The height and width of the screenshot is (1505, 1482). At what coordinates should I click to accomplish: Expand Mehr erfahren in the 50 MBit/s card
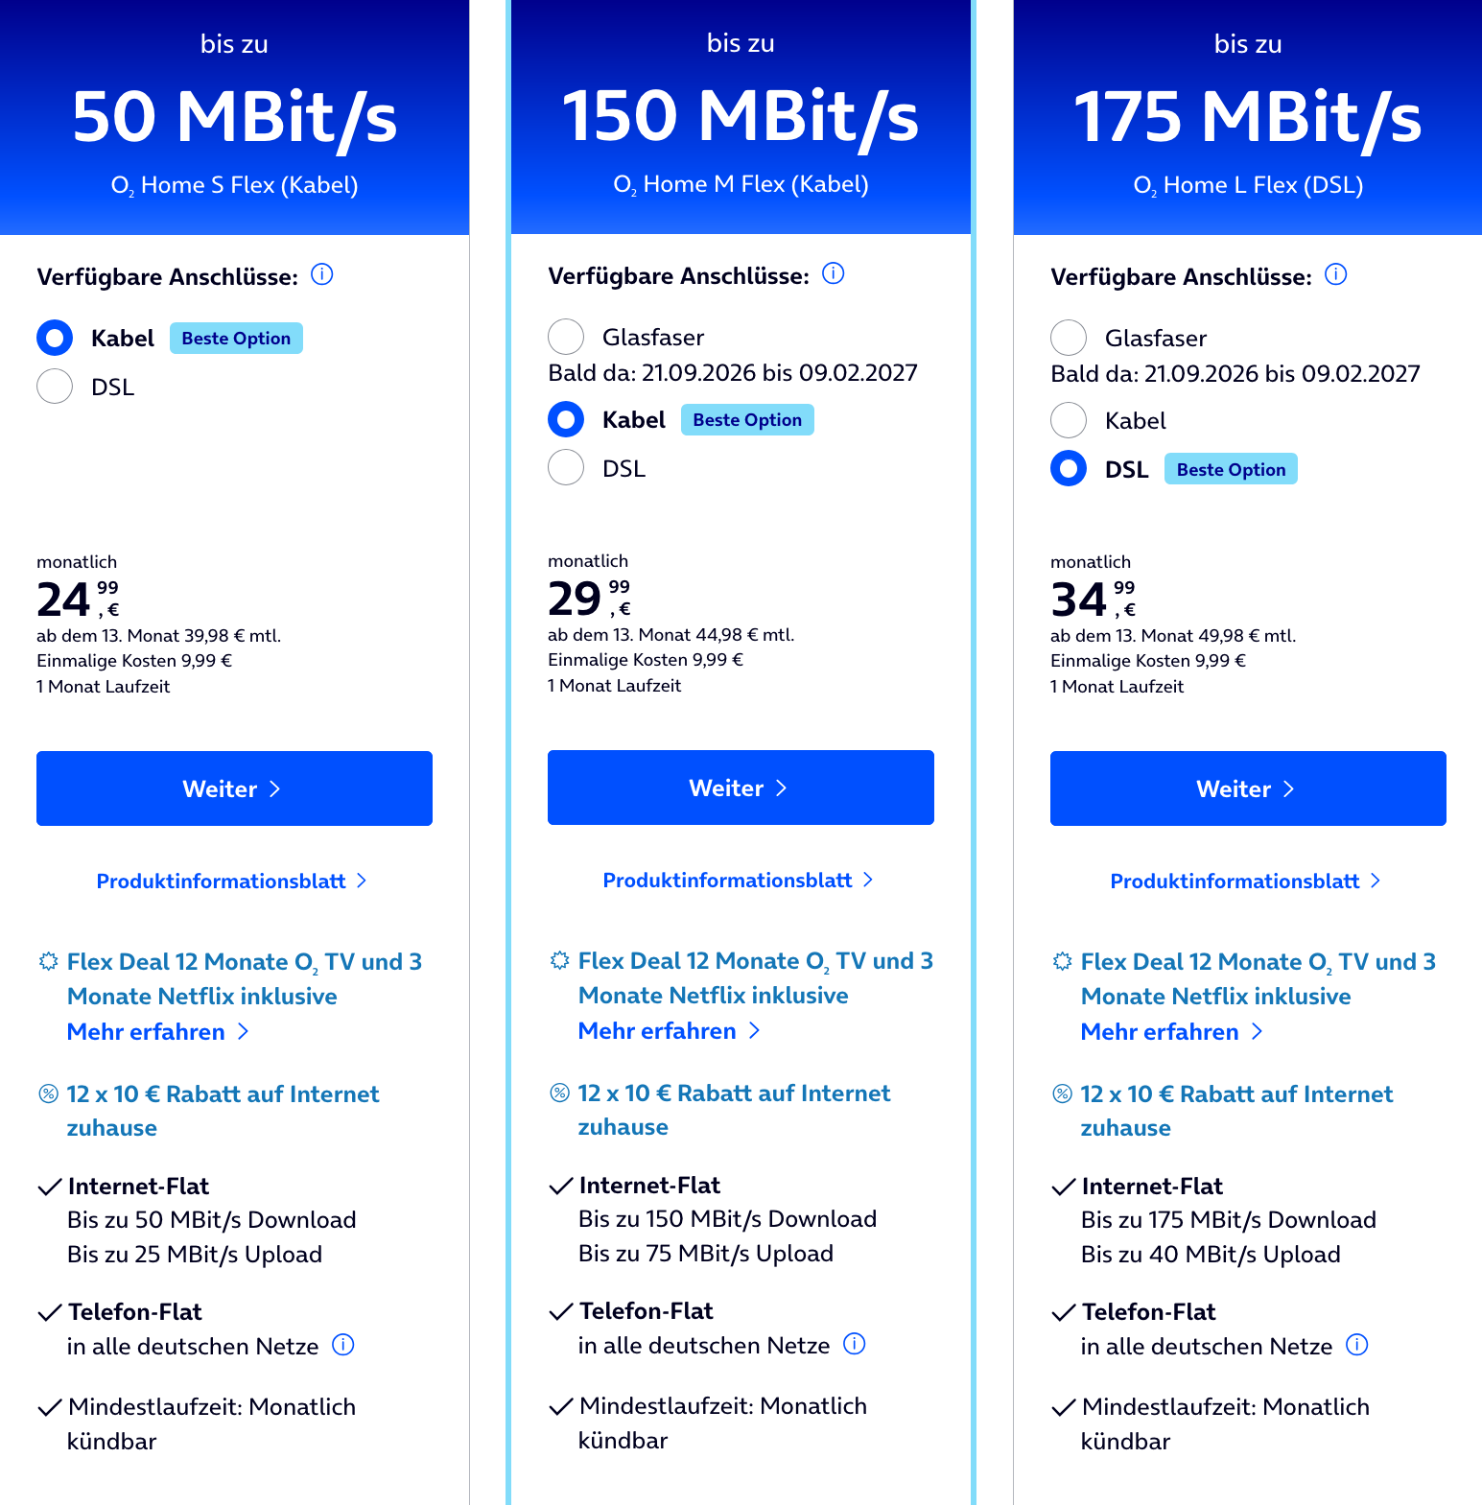point(158,1032)
